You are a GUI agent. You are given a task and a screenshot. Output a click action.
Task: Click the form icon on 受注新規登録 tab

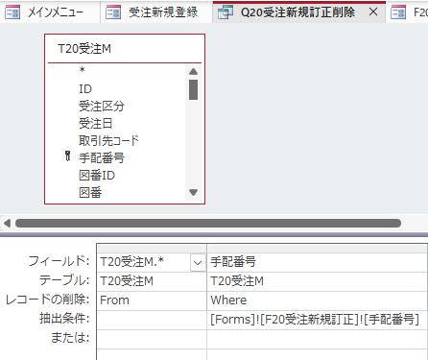113,12
